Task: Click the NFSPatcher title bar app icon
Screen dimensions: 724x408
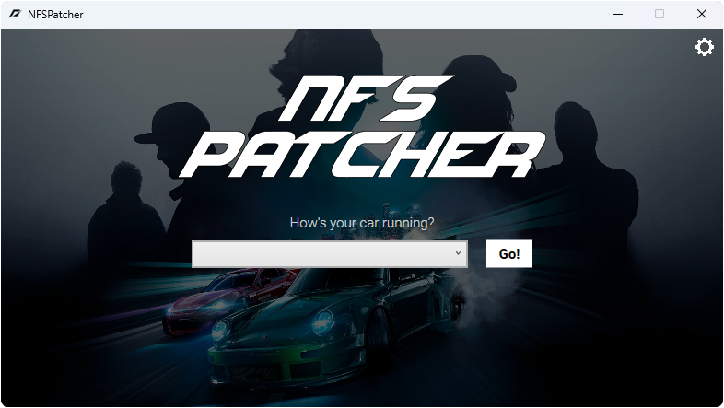Action: coord(16,14)
